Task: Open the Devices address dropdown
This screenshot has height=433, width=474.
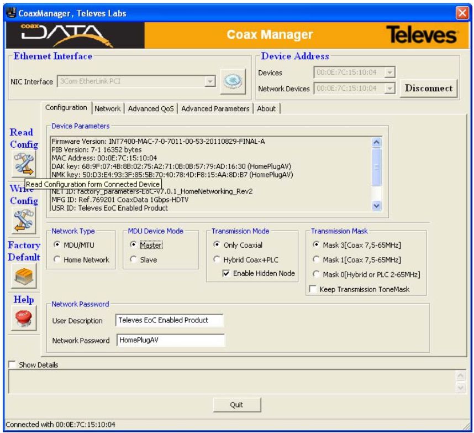Action: pos(389,72)
